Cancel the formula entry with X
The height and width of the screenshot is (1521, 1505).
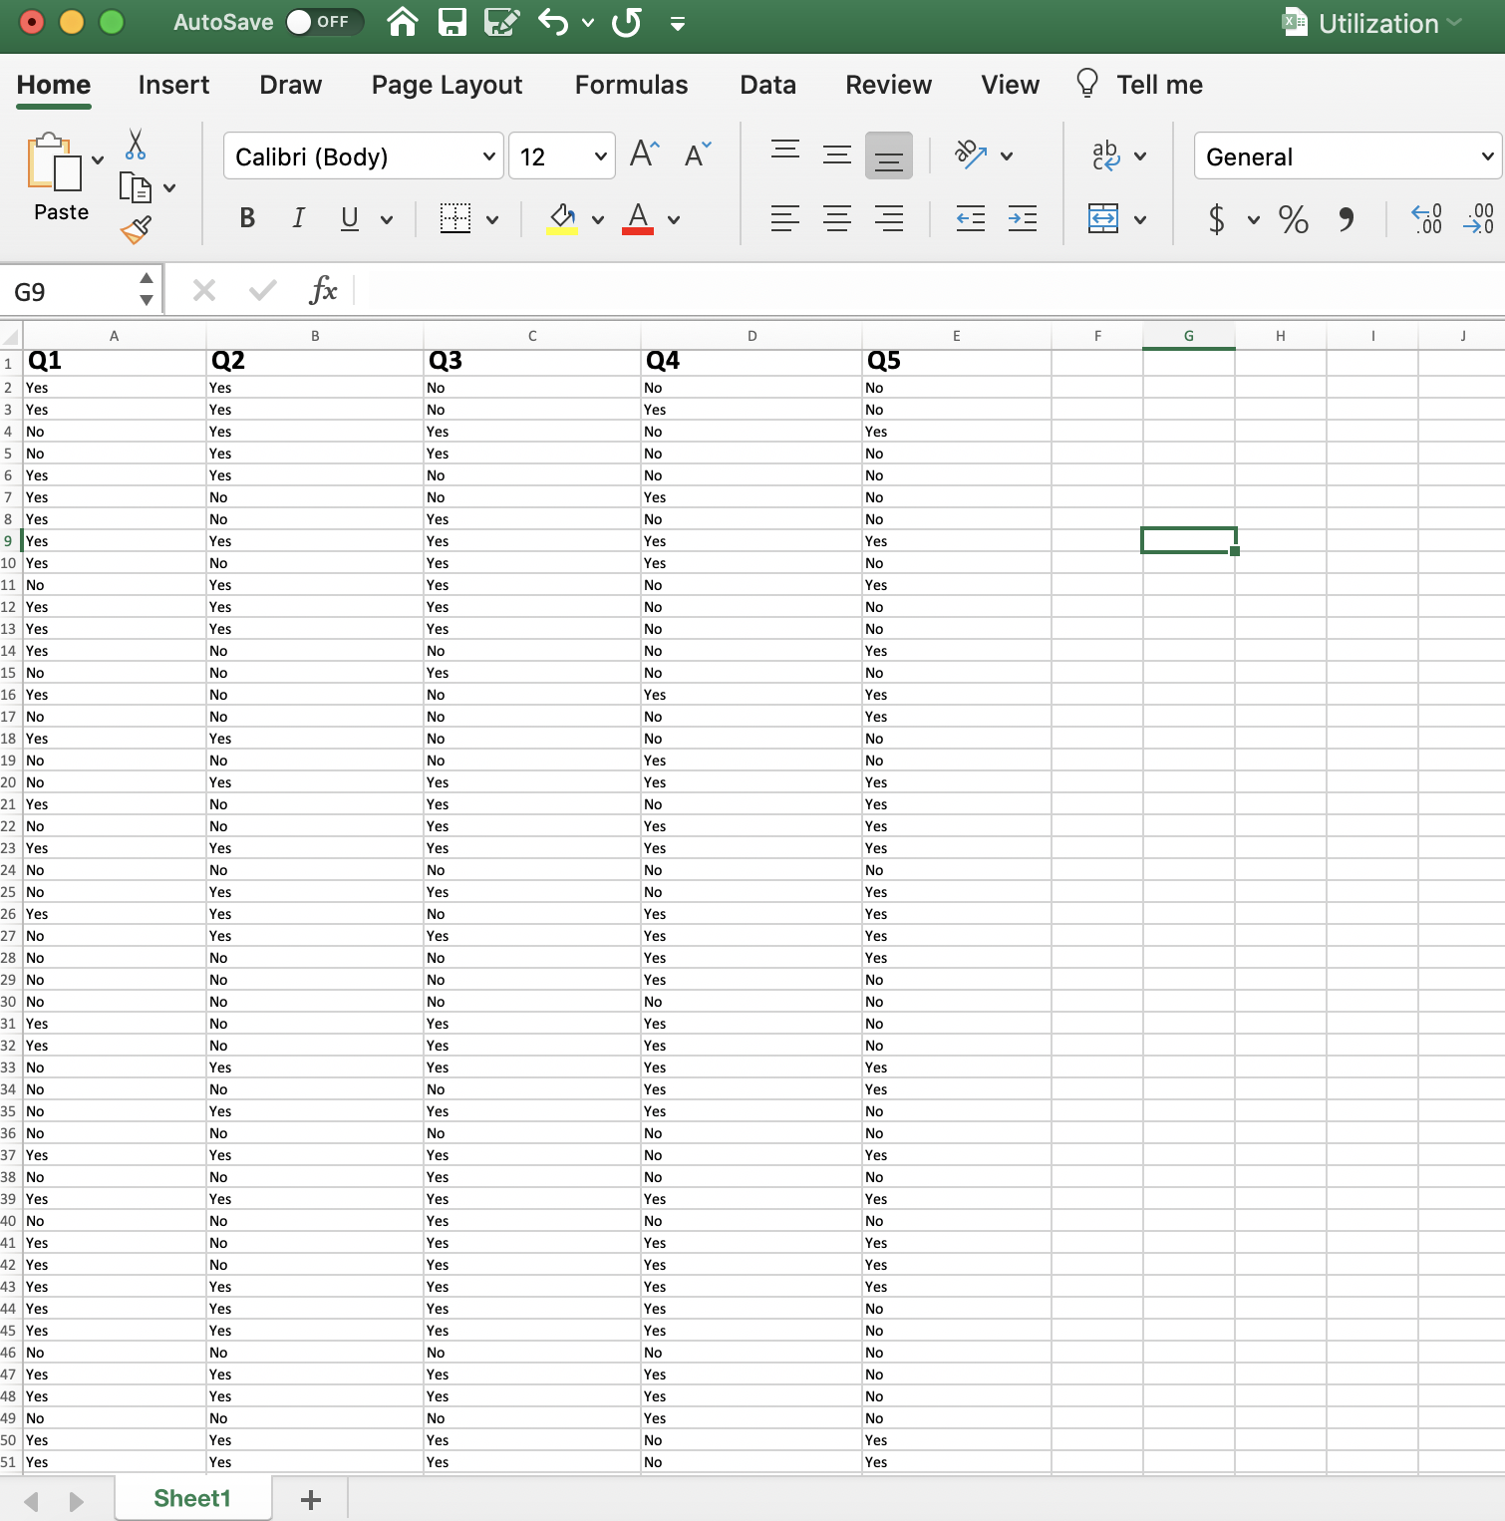click(204, 291)
